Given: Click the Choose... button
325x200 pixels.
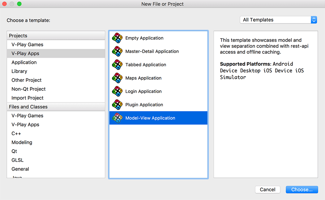Looking at the screenshot, I should pos(302,190).
